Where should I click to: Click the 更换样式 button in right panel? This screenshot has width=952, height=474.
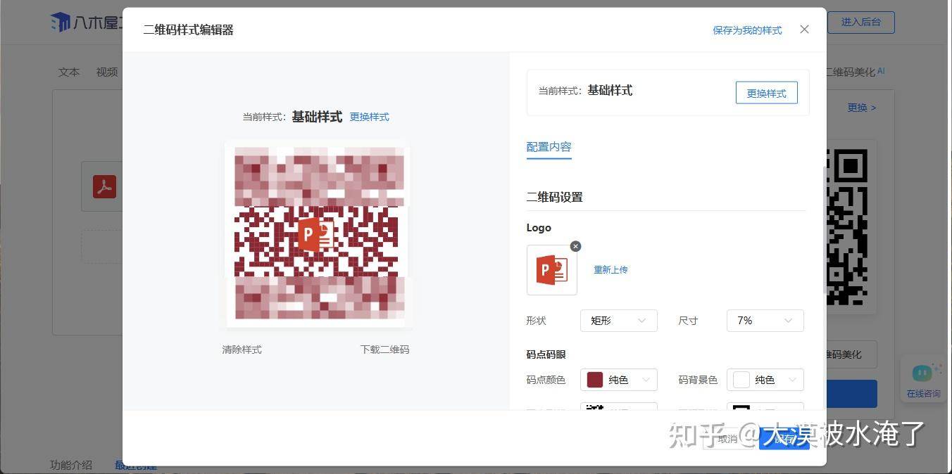[766, 93]
